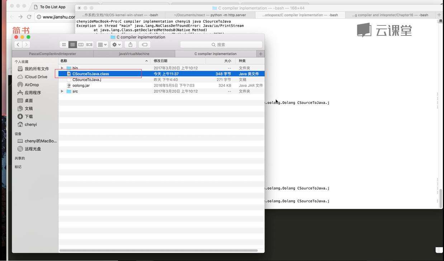Click the Edit Tags toolbar icon
Viewport: 444px width, 261px height.
point(145,45)
